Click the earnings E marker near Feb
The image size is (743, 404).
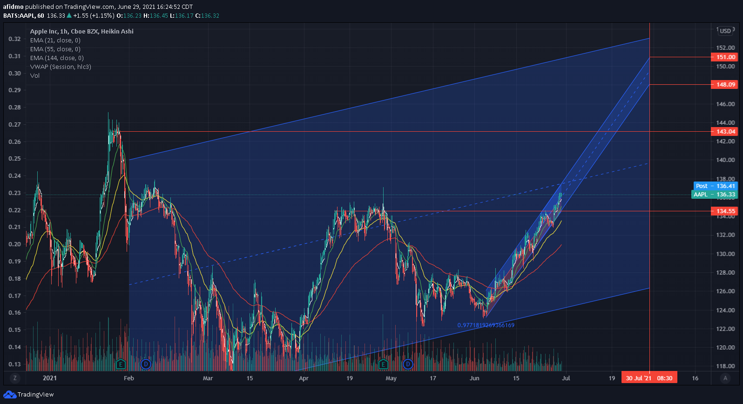tap(121, 364)
